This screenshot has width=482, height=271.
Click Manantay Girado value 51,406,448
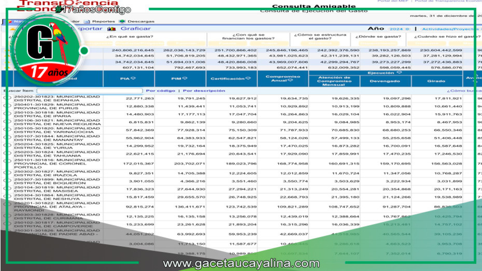click(448, 138)
